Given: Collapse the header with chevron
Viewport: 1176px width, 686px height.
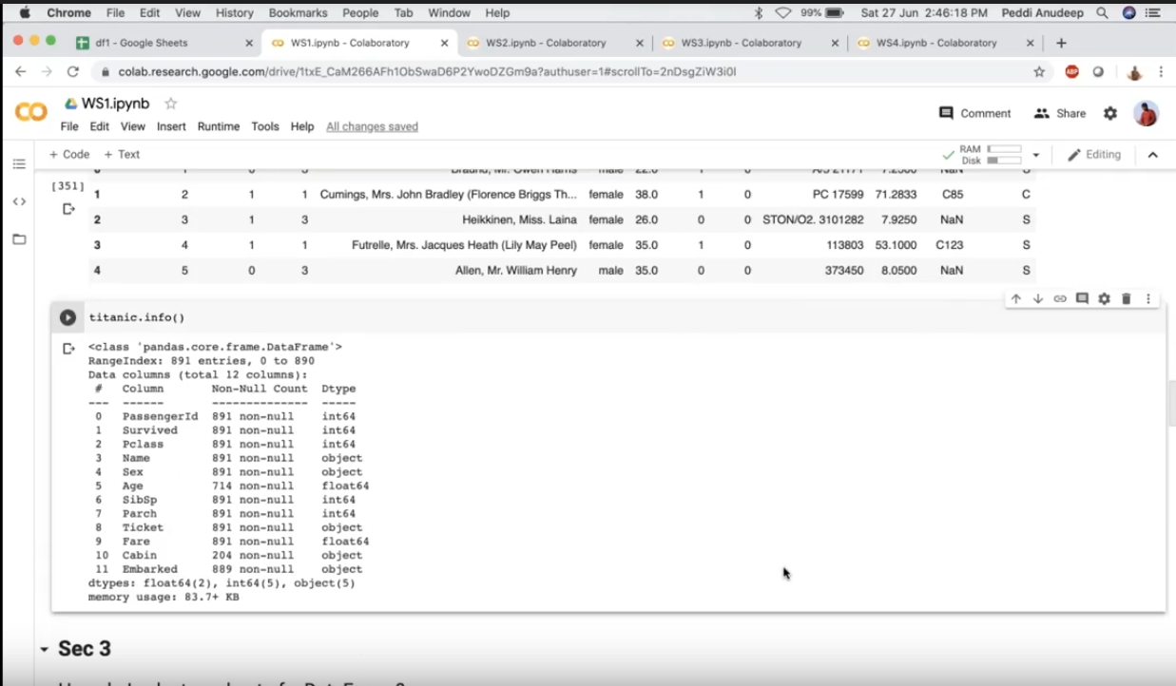Looking at the screenshot, I should (1153, 155).
